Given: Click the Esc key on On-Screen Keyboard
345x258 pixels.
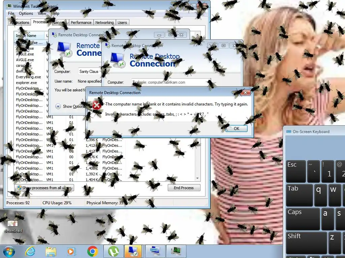Looking at the screenshot, I should click(x=296, y=171).
